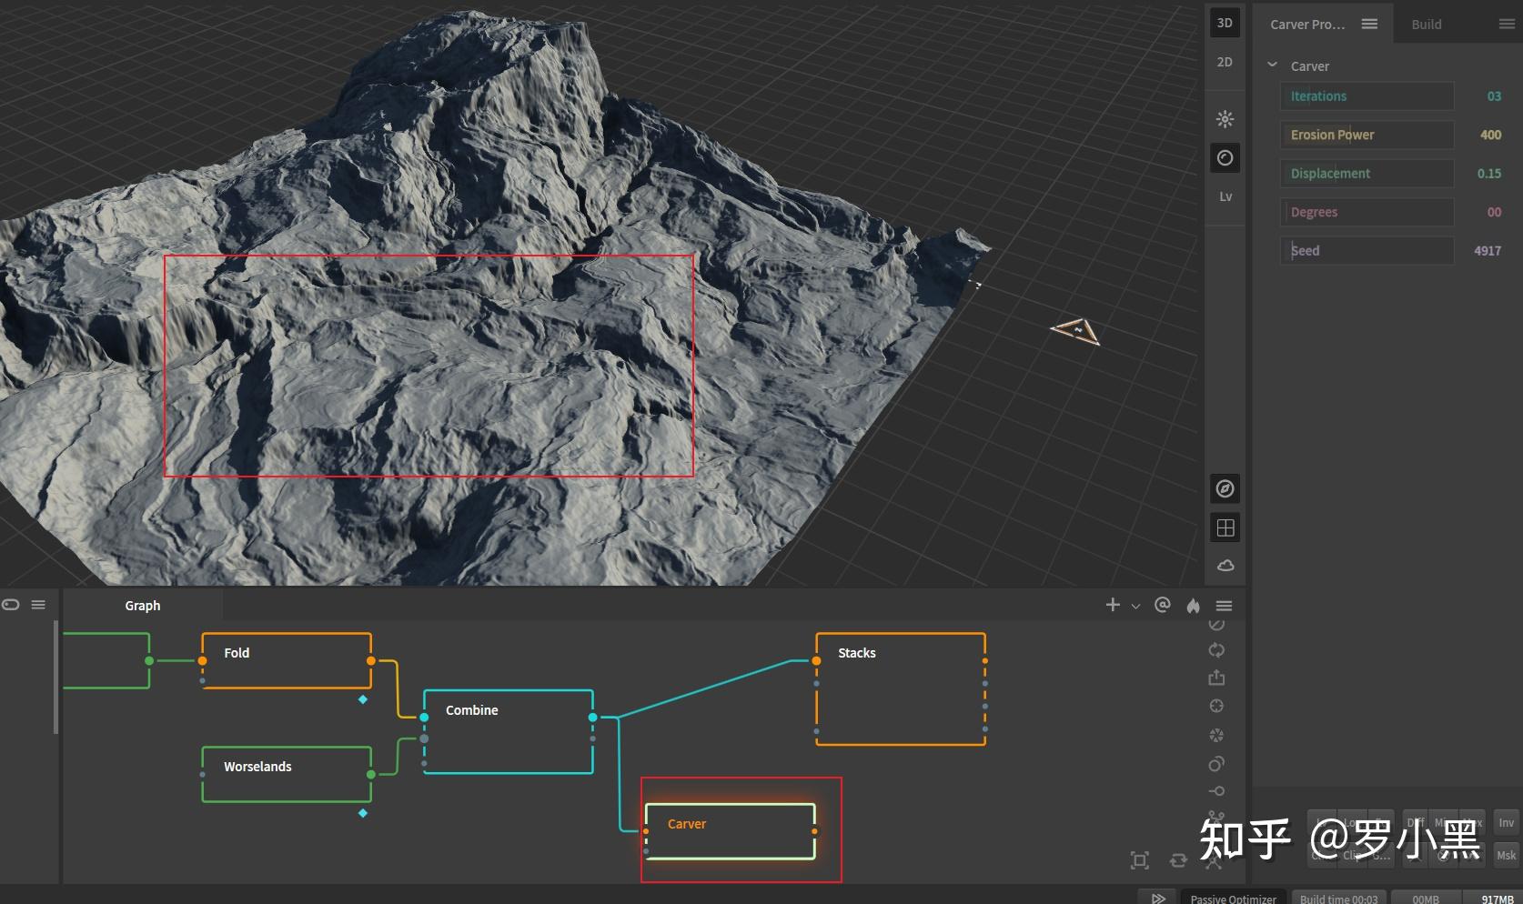The height and width of the screenshot is (904, 1523).
Task: Click the sun lighting icon in viewport sidebar
Action: pos(1225,119)
